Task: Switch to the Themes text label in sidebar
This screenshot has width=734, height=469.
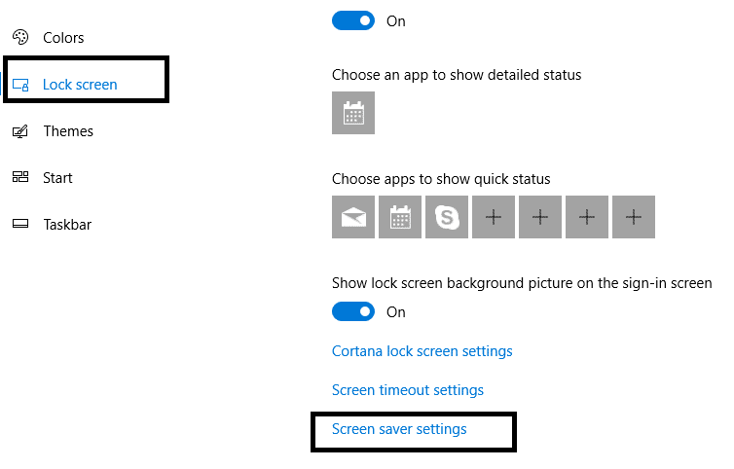Action: point(68,131)
